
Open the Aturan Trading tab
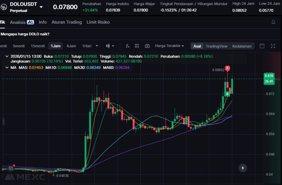pos(67,22)
